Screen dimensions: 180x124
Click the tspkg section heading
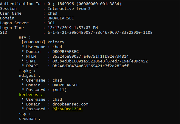(x=27, y=71)
